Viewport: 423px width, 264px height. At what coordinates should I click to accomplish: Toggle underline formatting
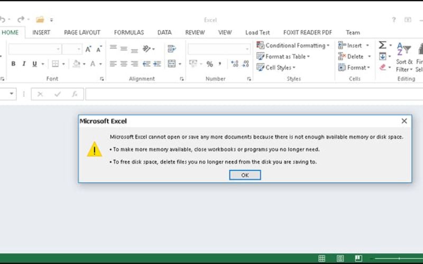pos(34,64)
